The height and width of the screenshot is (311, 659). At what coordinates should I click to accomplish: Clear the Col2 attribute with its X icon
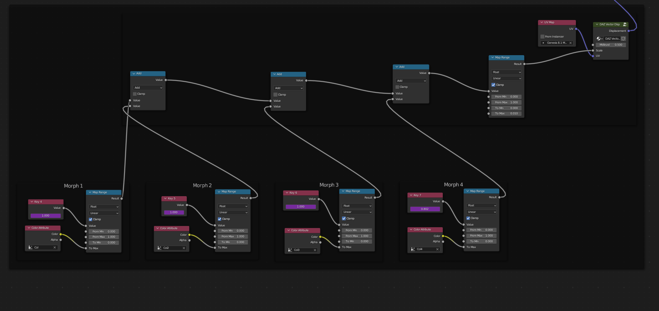tap(183, 248)
